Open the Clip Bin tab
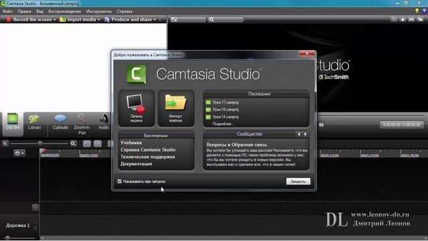428x241 pixels. pos(13,124)
